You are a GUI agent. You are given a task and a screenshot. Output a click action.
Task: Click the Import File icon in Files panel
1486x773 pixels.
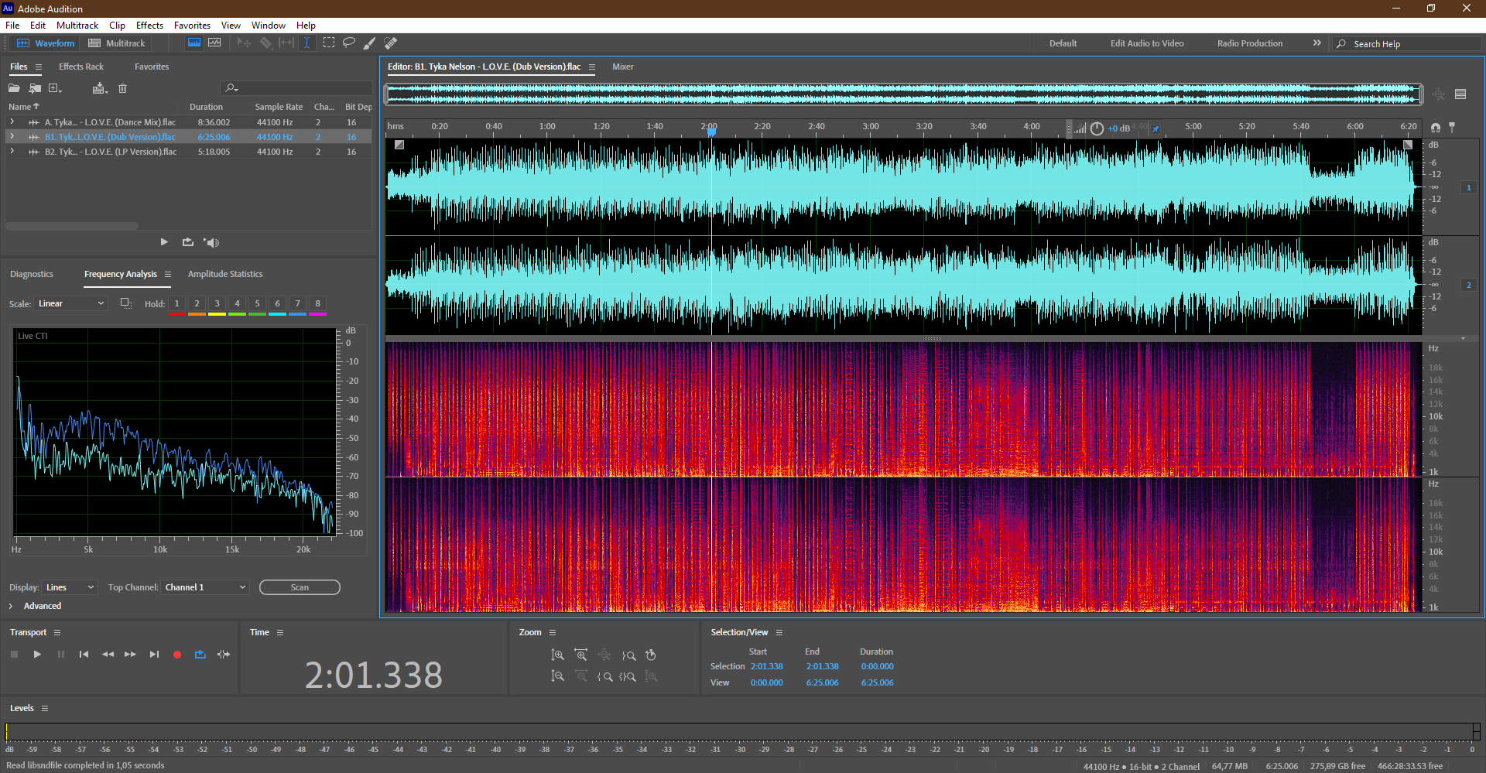(35, 88)
